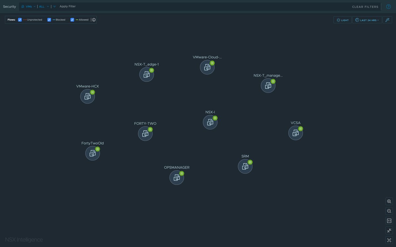The width and height of the screenshot is (396, 247).
Task: Click the Clear Filters button
Action: coord(365,7)
